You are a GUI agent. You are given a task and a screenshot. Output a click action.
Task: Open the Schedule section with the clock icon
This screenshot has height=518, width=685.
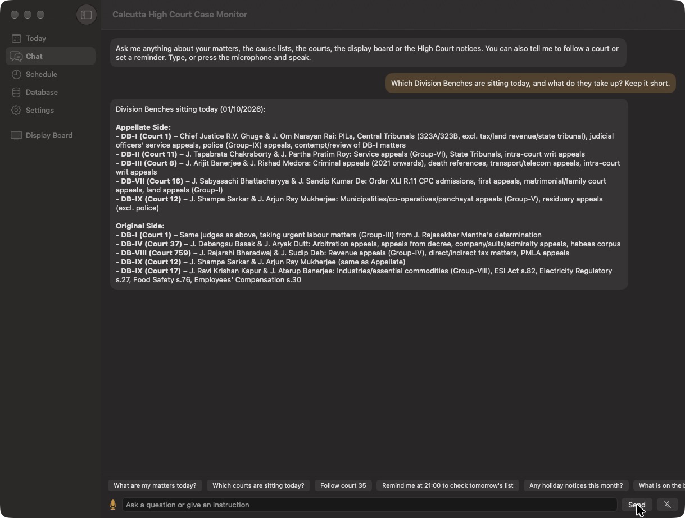point(51,74)
